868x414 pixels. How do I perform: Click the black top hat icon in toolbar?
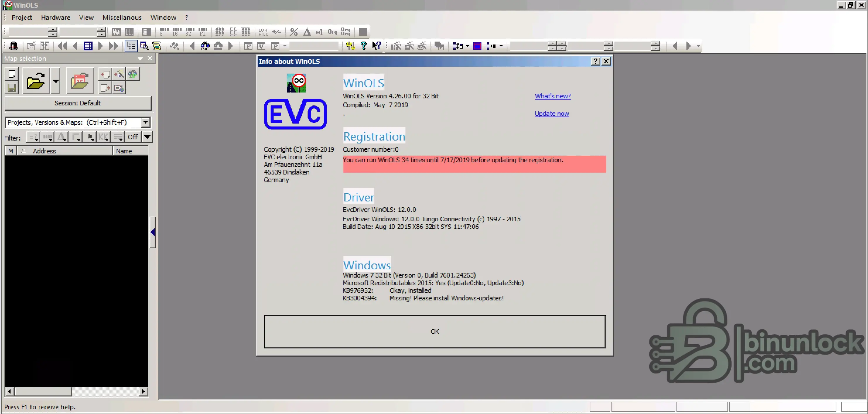click(14, 46)
